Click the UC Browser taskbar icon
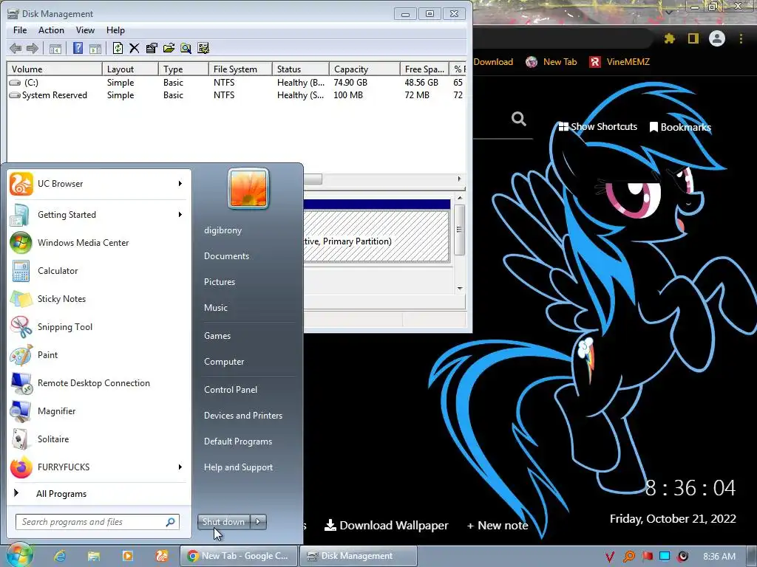 pyautogui.click(x=162, y=556)
